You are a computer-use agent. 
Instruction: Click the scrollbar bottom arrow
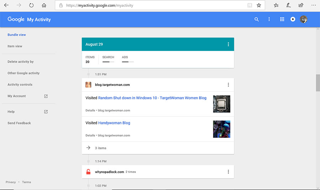click(318, 188)
